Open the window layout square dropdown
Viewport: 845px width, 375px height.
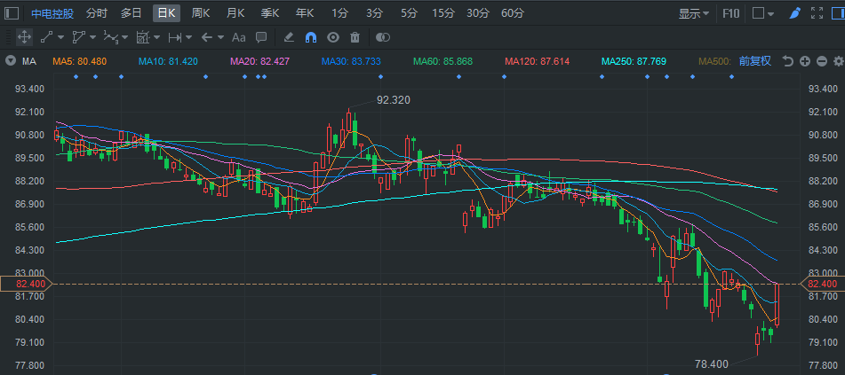point(763,13)
